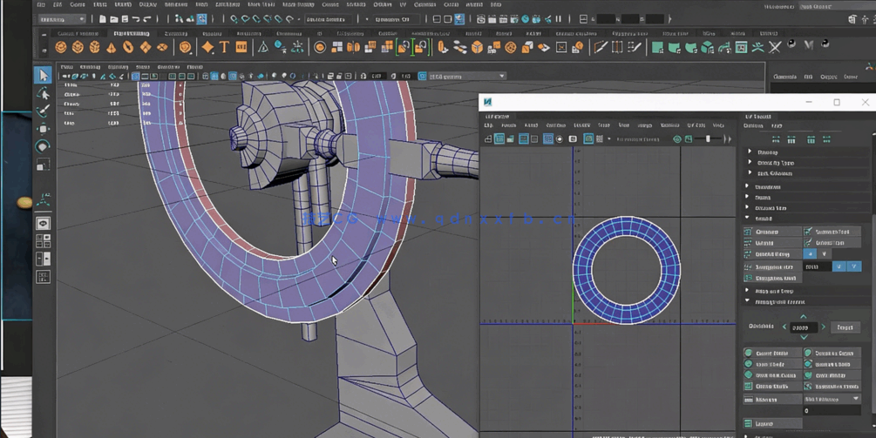876x438 pixels.
Task: Open the File menu in main menu bar
Action: click(41, 4)
